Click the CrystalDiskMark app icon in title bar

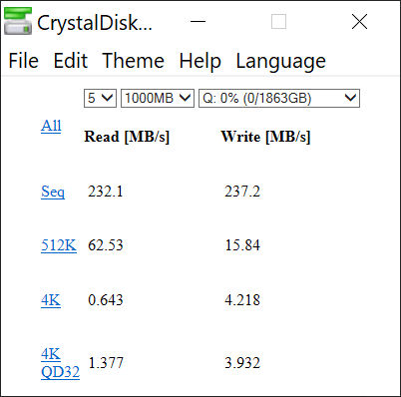tap(18, 21)
